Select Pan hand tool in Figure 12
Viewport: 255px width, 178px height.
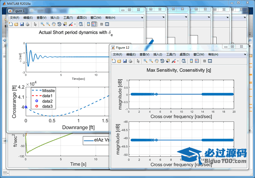coord(157,61)
